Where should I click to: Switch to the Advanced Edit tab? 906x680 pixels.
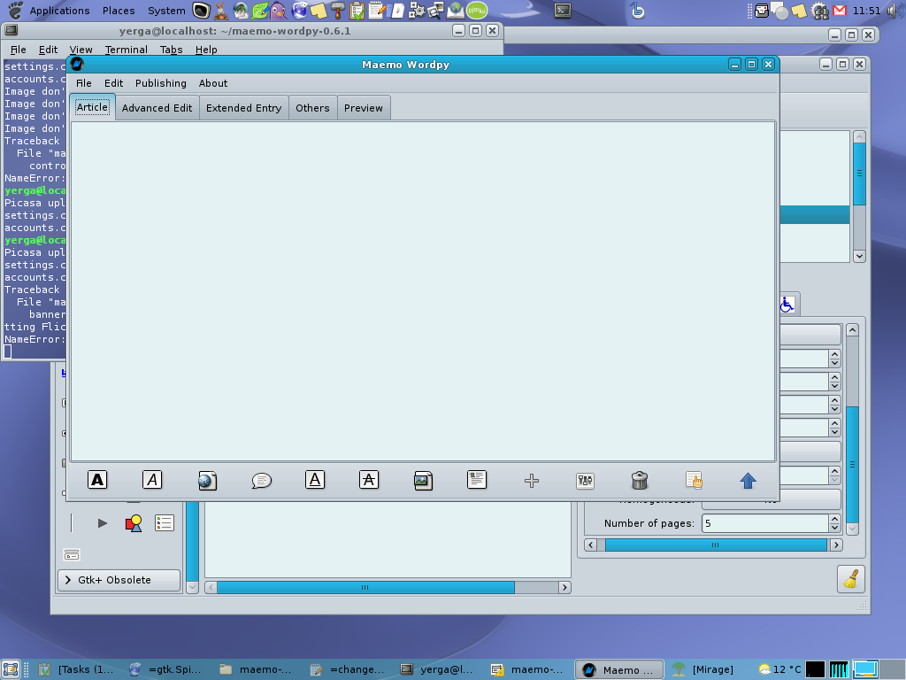pos(157,108)
